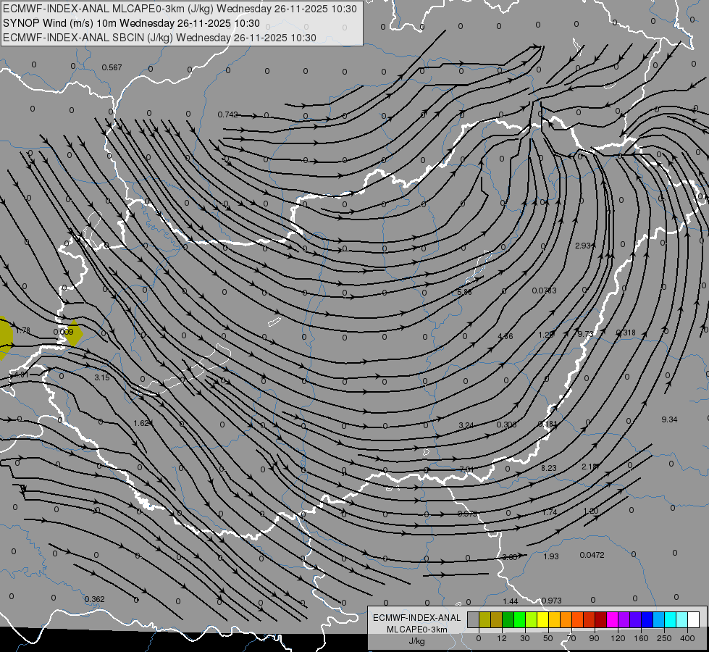Select the pure blue legend swatch

[x=647, y=619]
